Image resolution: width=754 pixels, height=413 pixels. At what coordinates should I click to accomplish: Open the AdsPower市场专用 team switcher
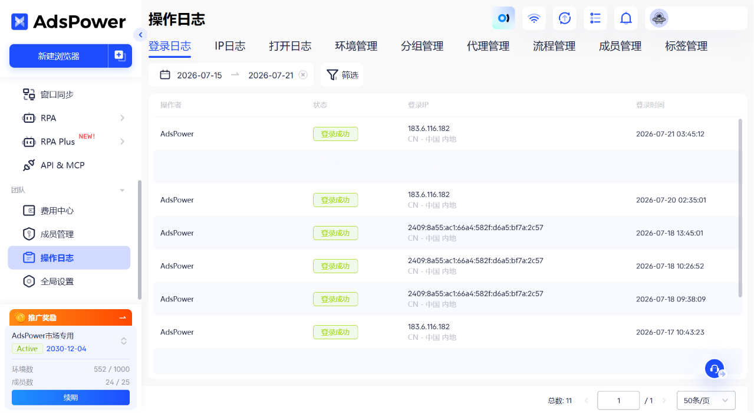point(124,341)
